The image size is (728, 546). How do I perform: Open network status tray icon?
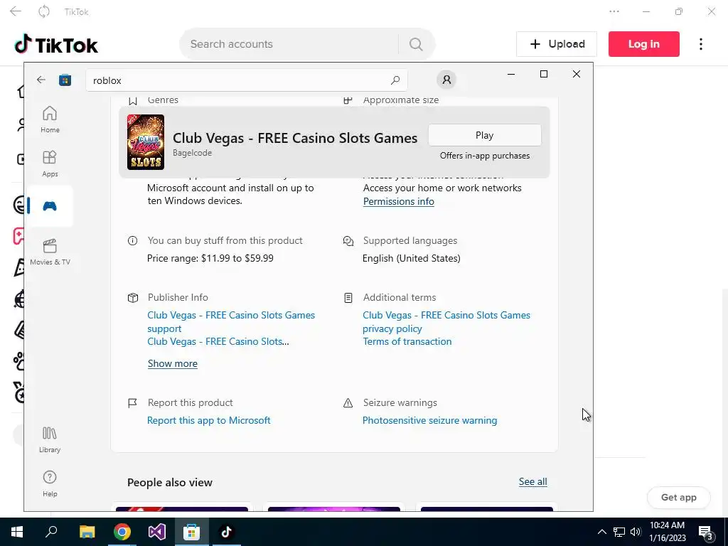(x=619, y=532)
